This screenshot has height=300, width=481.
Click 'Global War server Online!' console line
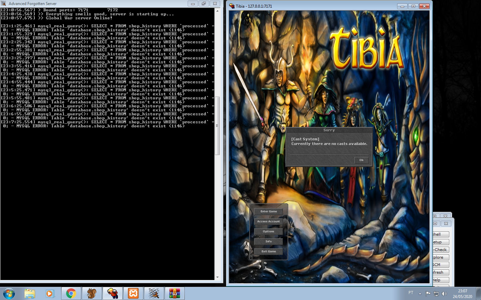[x=56, y=18]
